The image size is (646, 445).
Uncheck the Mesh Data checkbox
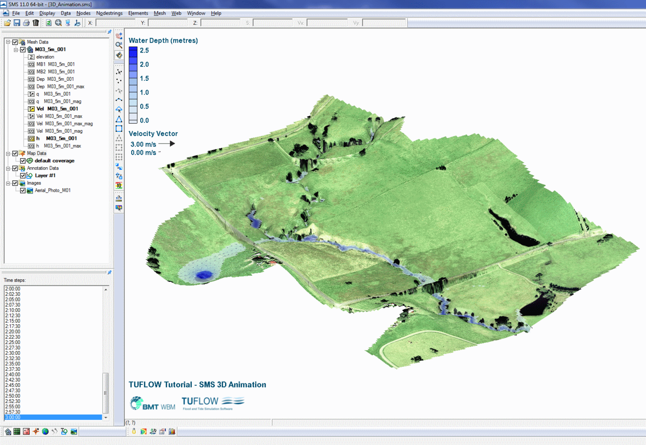[15, 42]
